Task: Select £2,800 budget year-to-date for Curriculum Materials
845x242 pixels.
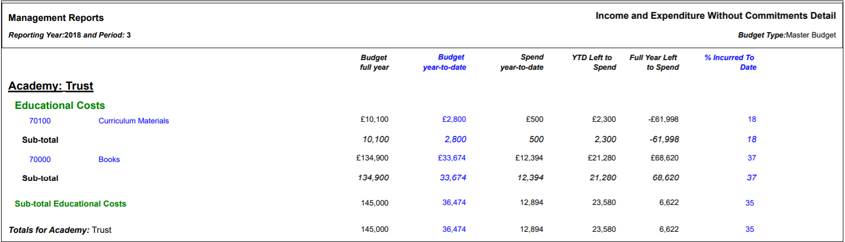Action: coord(454,119)
